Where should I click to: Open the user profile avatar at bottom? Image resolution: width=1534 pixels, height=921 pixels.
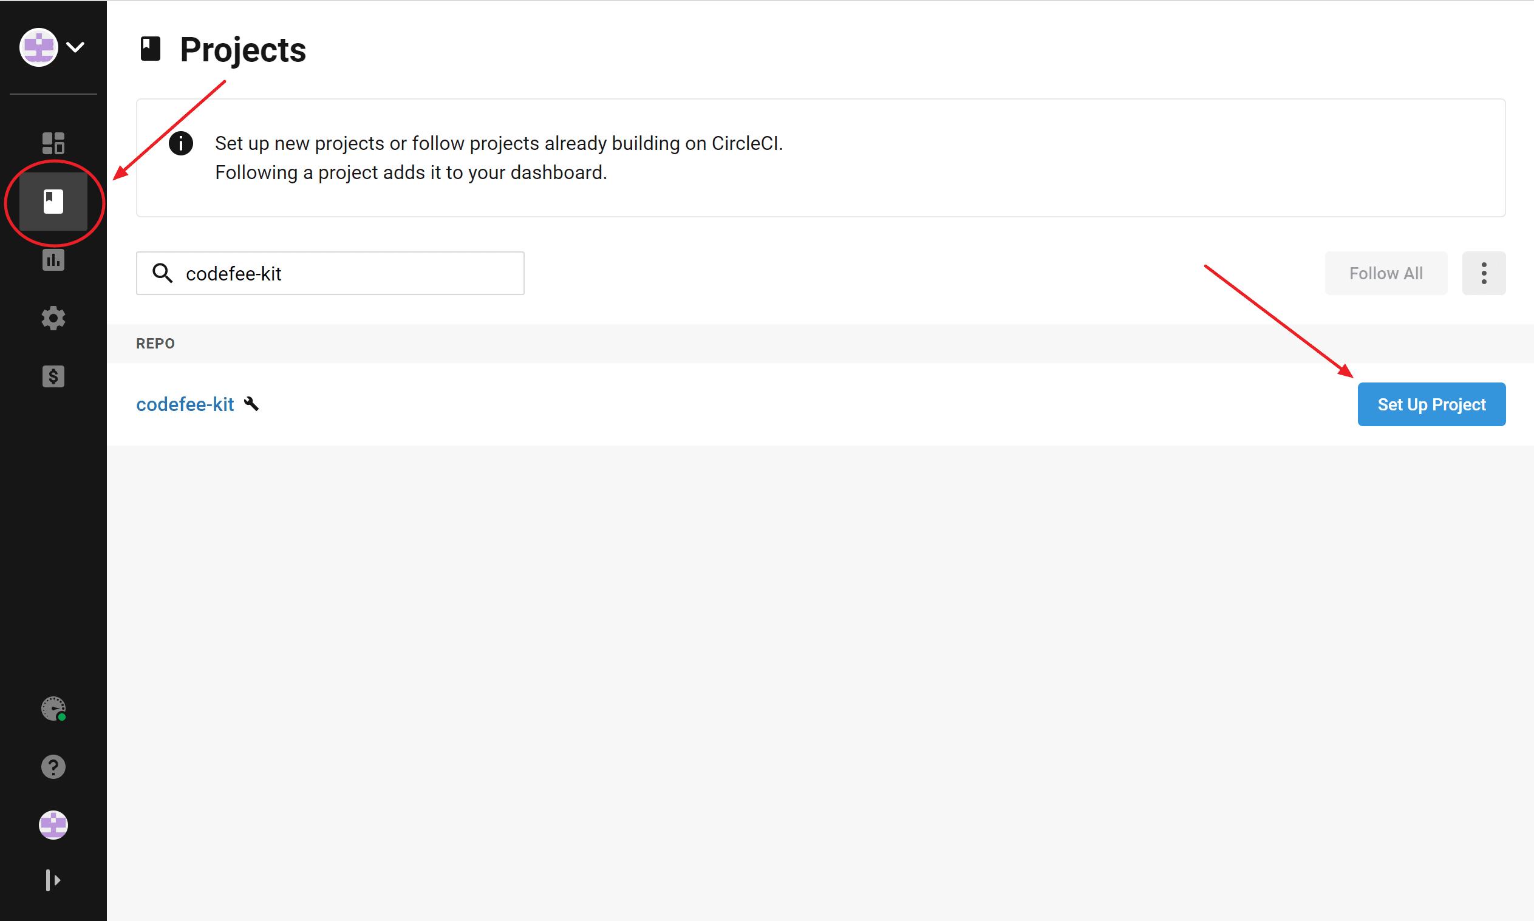pyautogui.click(x=53, y=826)
